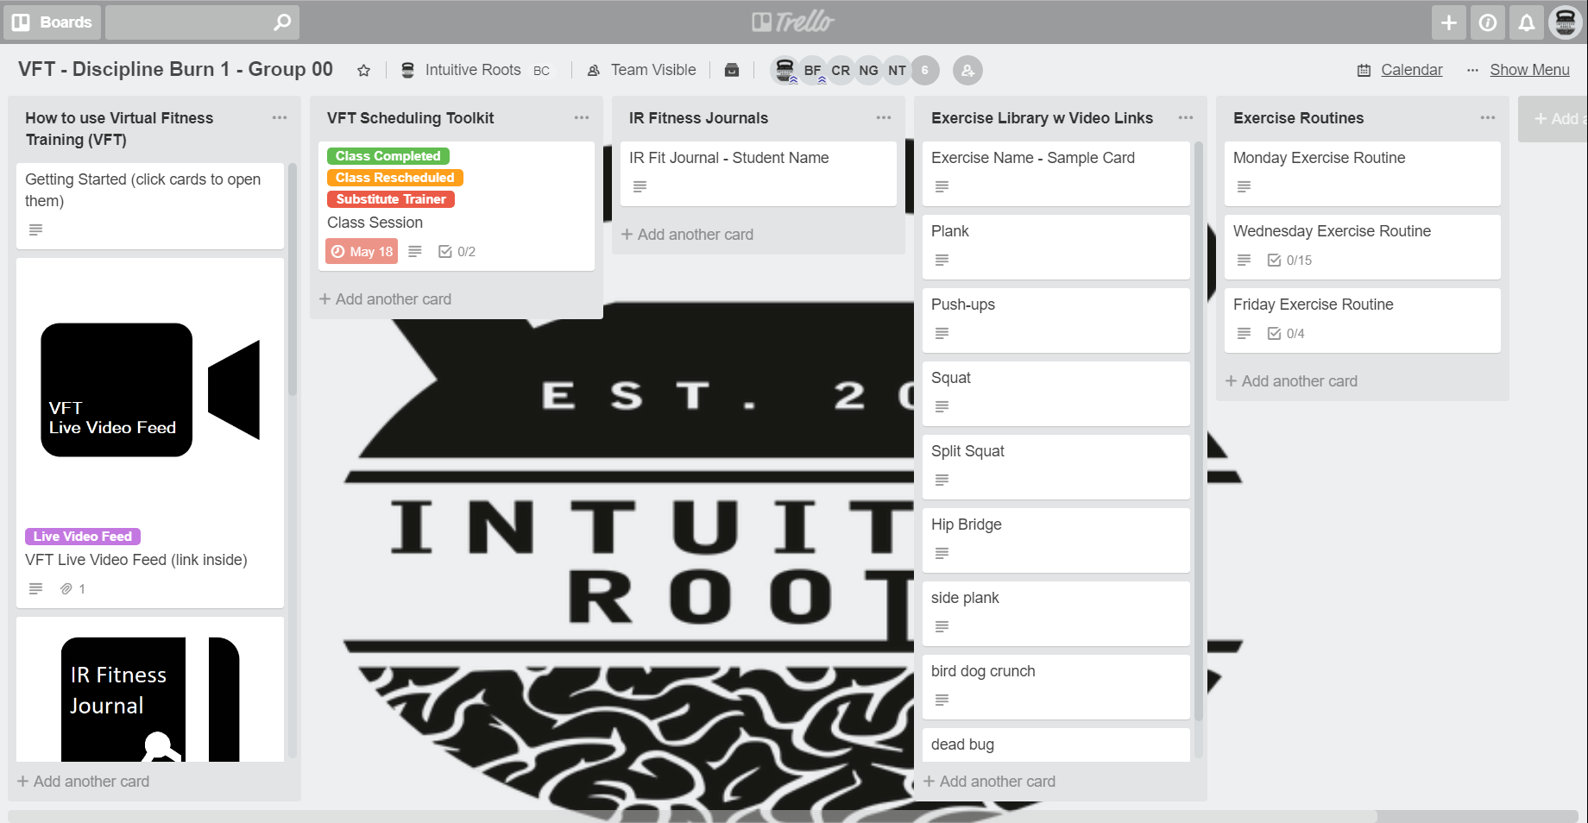1588x823 pixels.
Task: Open Exercise Name - Sample Card
Action: point(1056,173)
